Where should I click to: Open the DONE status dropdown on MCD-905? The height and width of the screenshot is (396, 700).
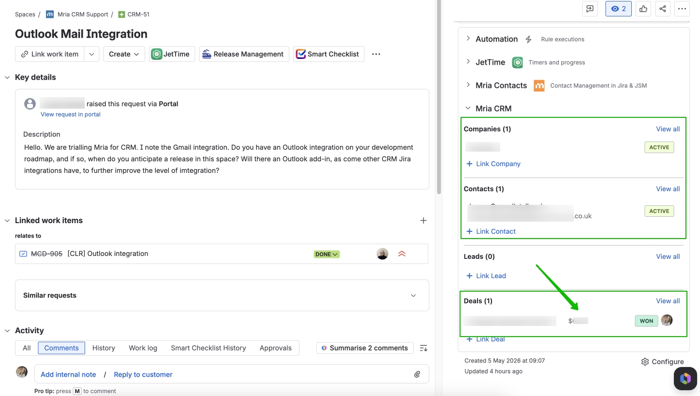click(327, 254)
